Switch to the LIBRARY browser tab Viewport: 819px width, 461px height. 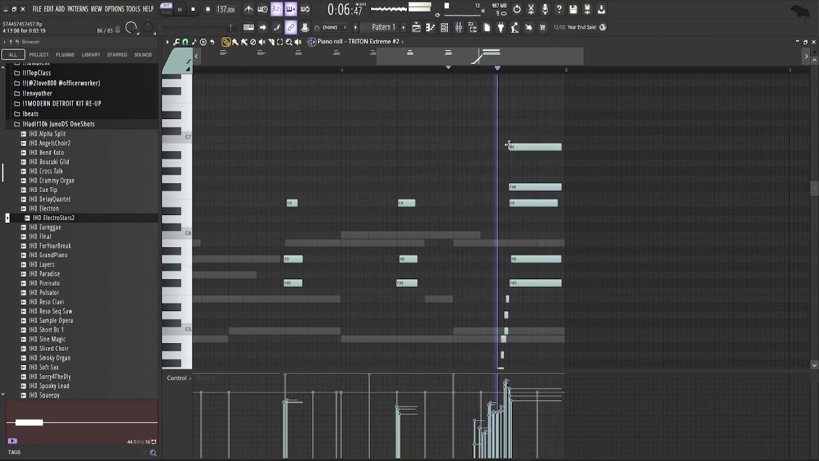coord(91,54)
